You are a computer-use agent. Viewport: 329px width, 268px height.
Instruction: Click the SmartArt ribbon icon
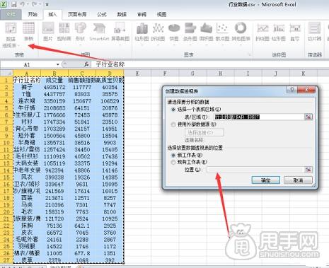[99, 32]
